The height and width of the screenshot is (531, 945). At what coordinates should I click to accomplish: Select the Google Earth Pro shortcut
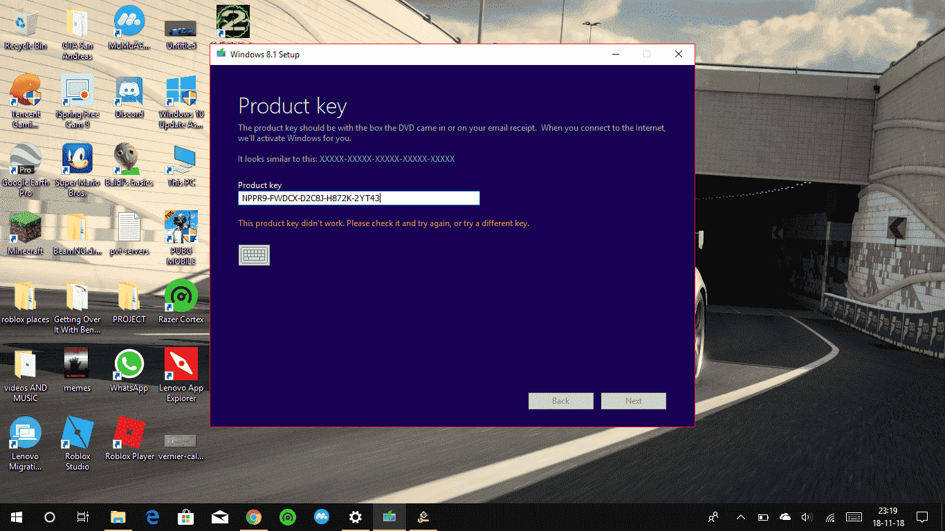click(x=26, y=169)
